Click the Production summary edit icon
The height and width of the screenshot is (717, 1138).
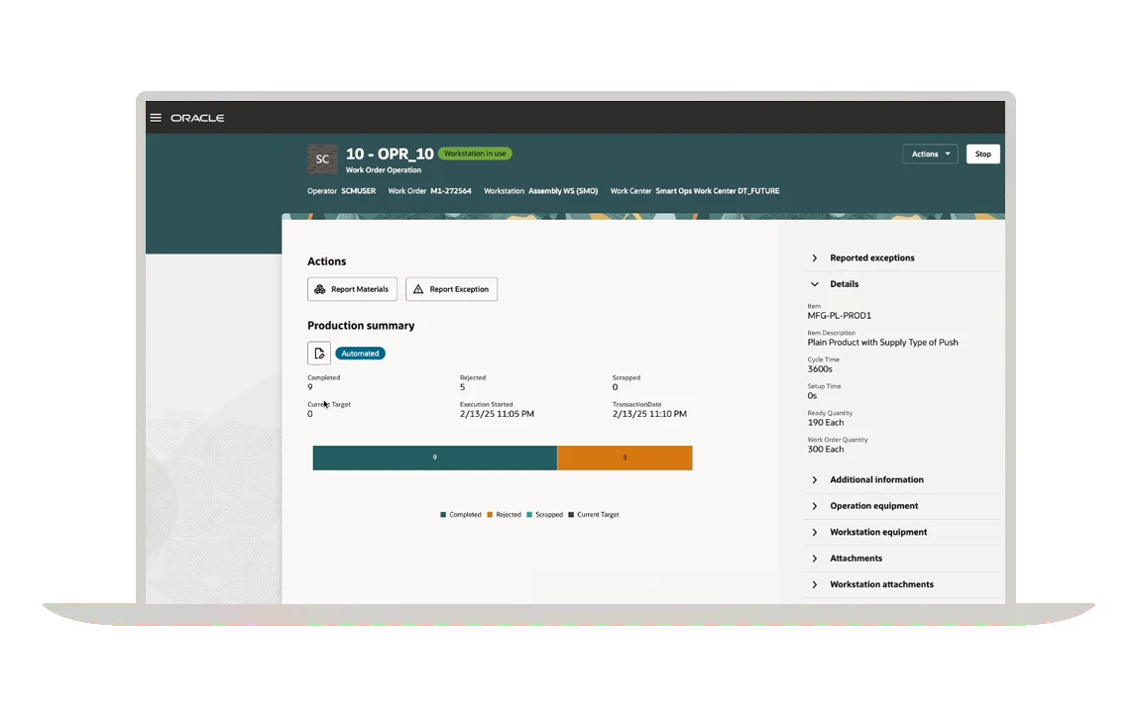(x=319, y=354)
